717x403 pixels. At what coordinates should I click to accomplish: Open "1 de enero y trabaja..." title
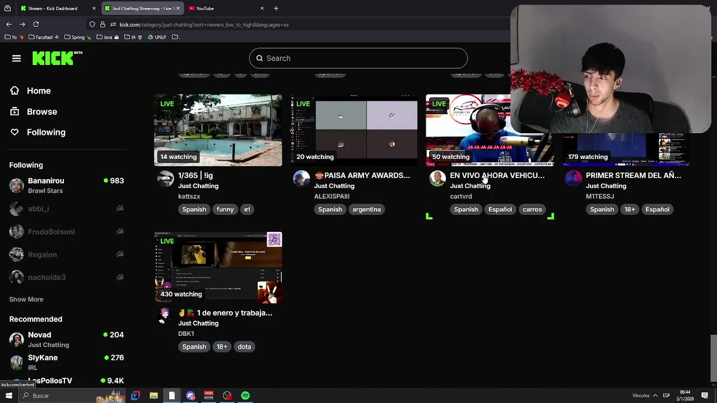(x=225, y=313)
